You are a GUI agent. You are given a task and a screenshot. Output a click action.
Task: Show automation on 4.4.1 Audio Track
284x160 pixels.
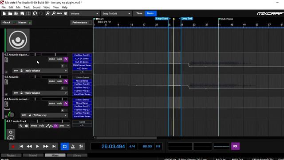pos(49,126)
